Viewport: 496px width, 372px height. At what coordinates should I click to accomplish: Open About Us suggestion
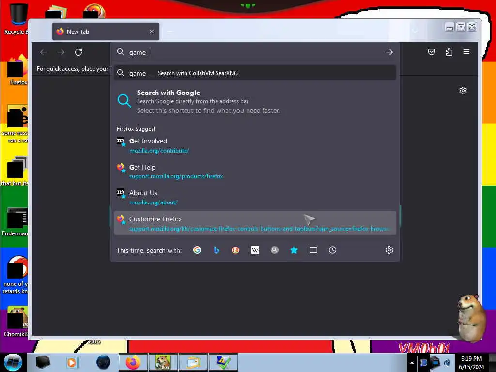255,198
